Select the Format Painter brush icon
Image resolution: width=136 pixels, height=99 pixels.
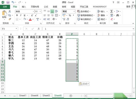point(10,19)
